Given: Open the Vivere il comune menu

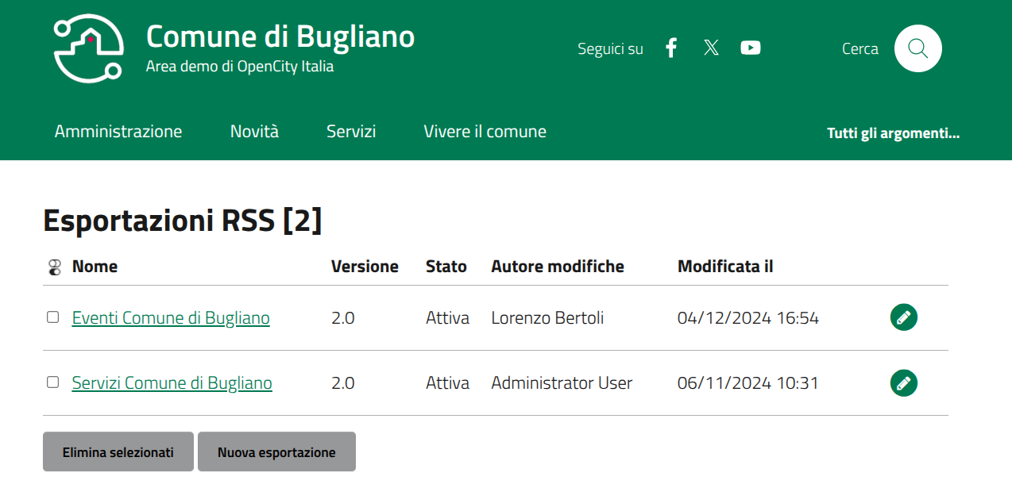Looking at the screenshot, I should tap(485, 132).
